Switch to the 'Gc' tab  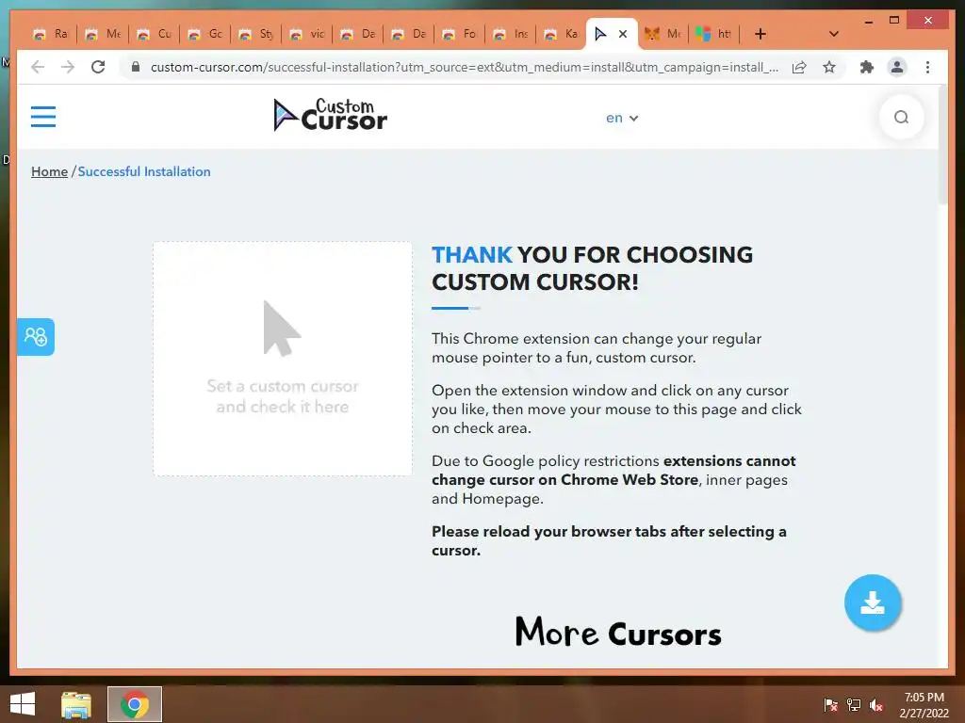[x=205, y=34]
